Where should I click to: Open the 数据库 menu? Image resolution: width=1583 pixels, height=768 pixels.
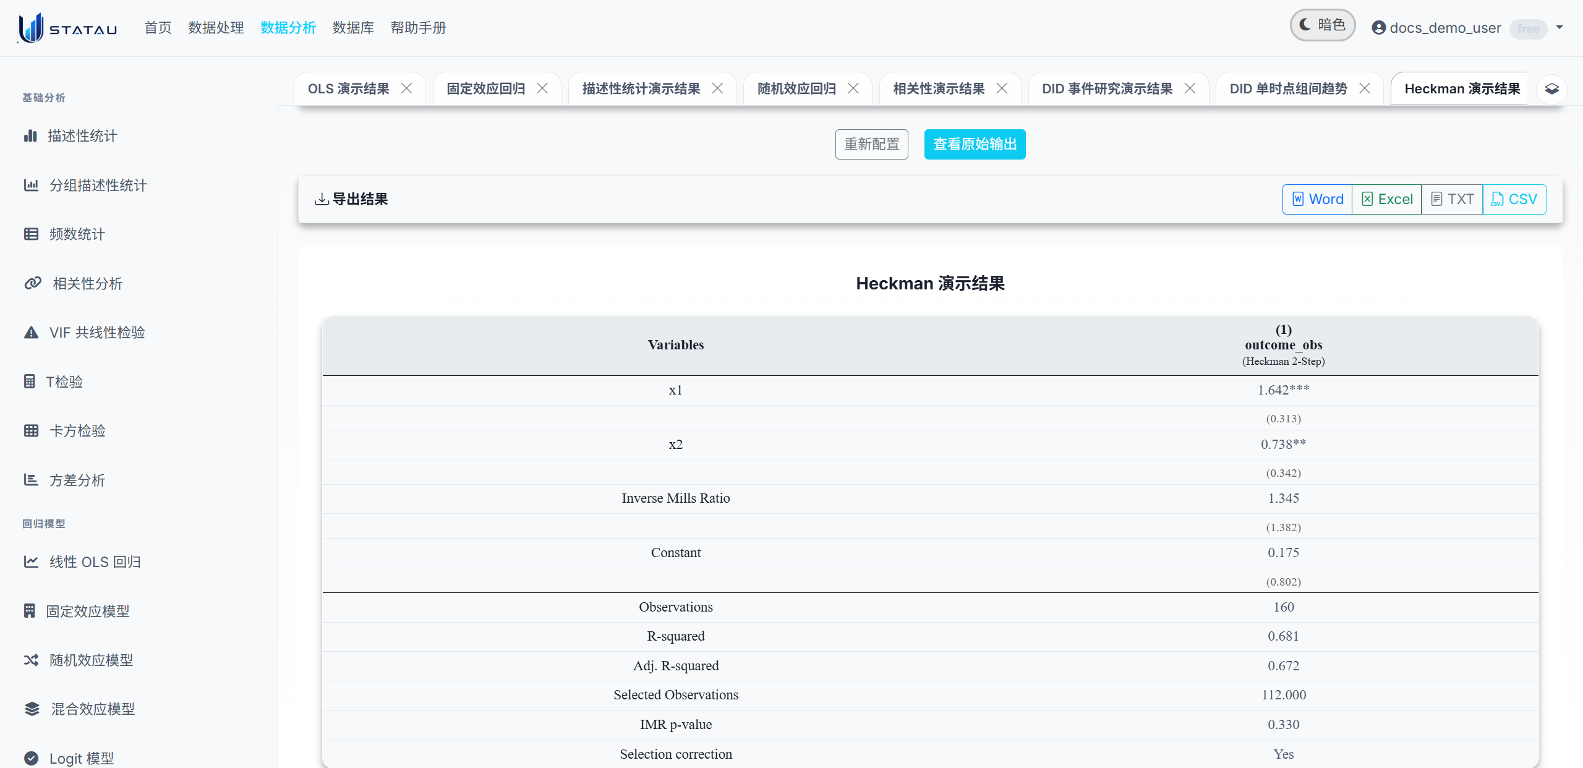click(353, 28)
